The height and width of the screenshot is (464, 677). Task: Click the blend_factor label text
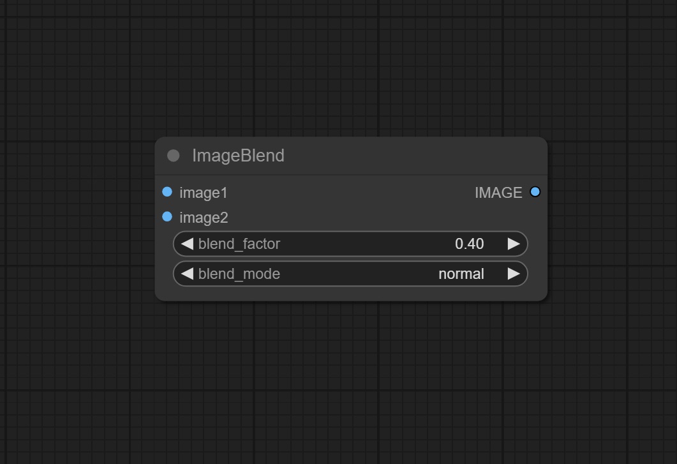tap(239, 244)
